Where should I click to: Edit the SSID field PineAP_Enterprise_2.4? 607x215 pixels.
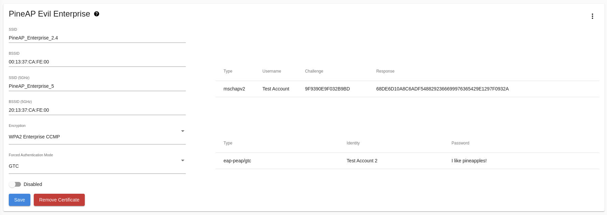pos(97,38)
